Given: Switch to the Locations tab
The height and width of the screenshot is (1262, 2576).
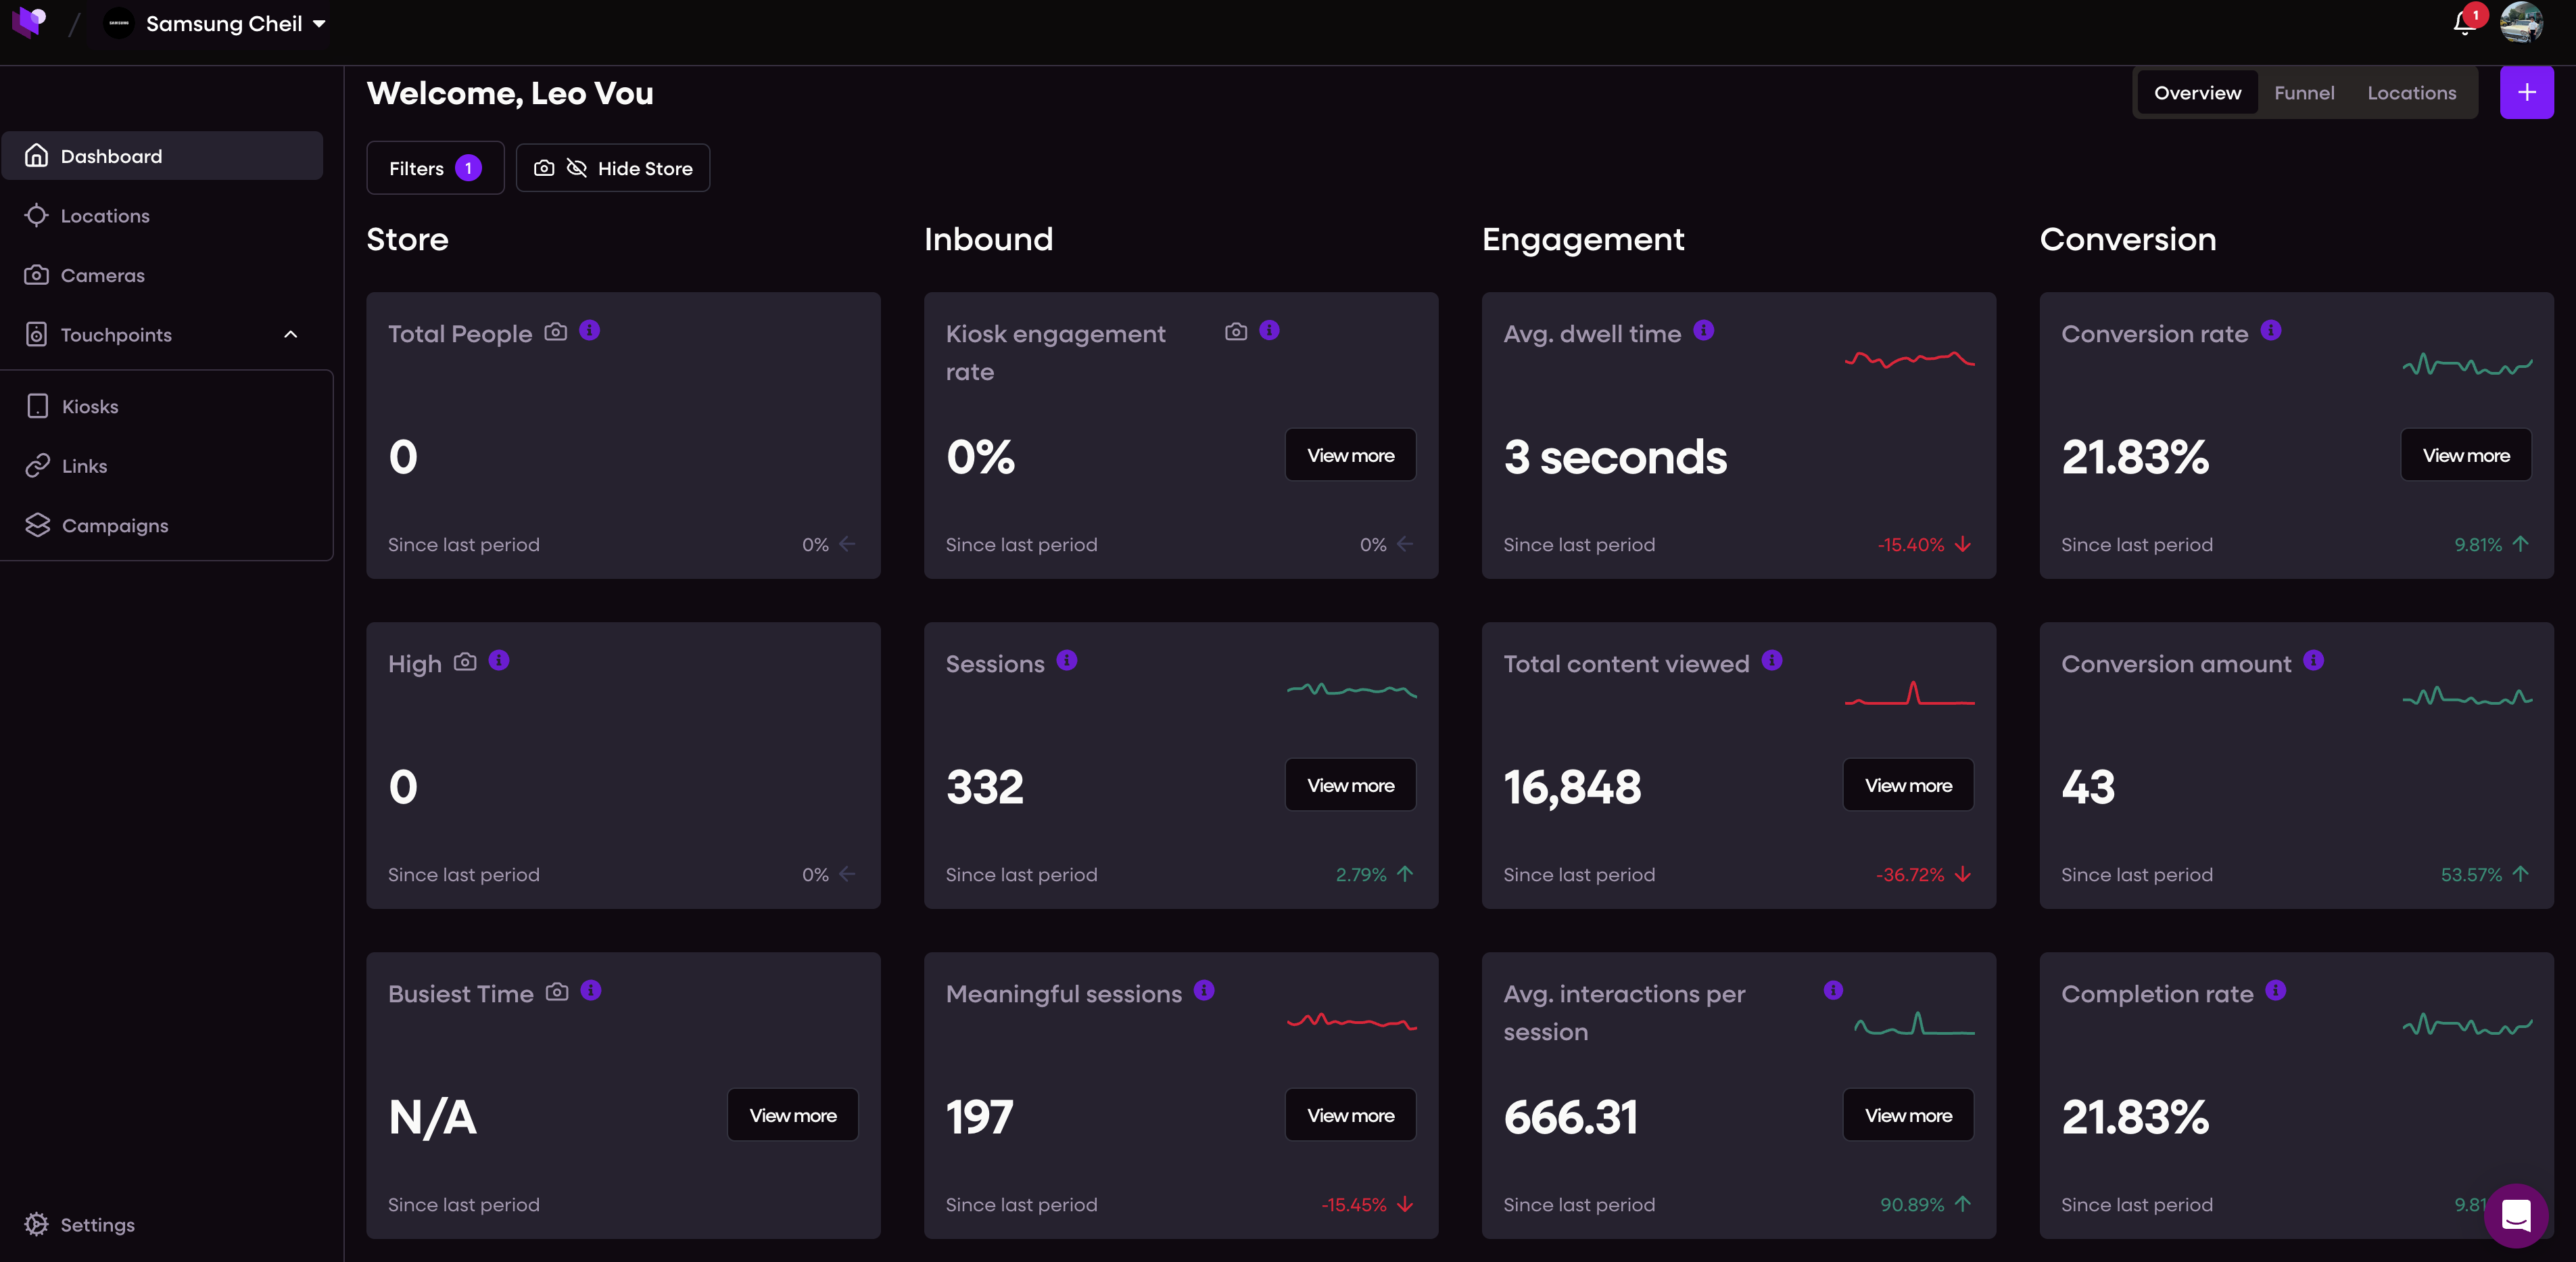Looking at the screenshot, I should tap(2411, 93).
